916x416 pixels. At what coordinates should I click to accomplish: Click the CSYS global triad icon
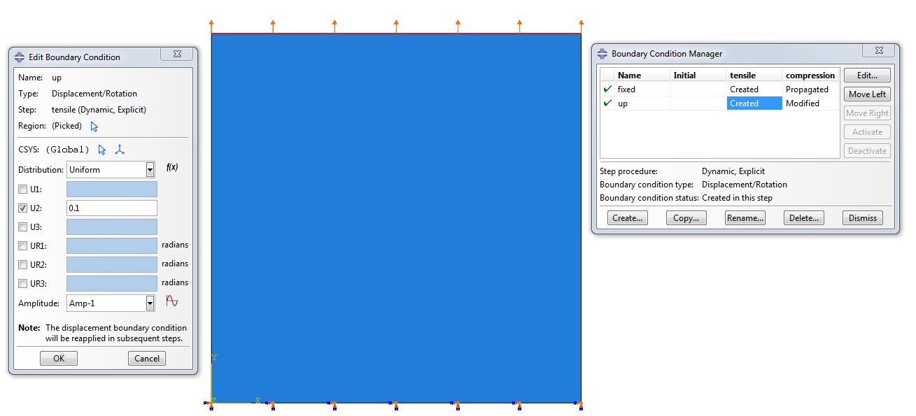tap(120, 150)
